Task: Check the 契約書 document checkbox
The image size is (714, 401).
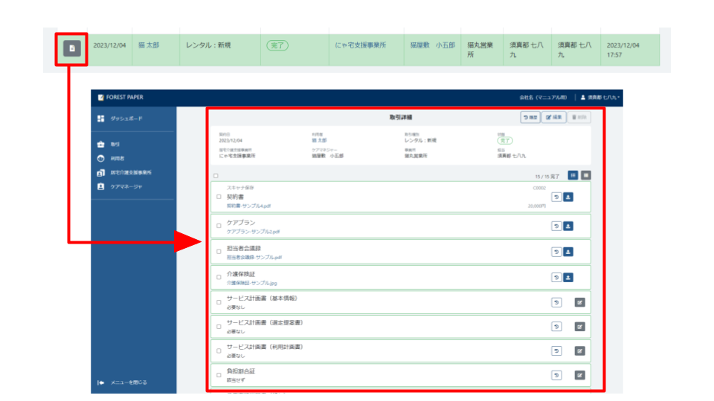Action: [x=219, y=198]
